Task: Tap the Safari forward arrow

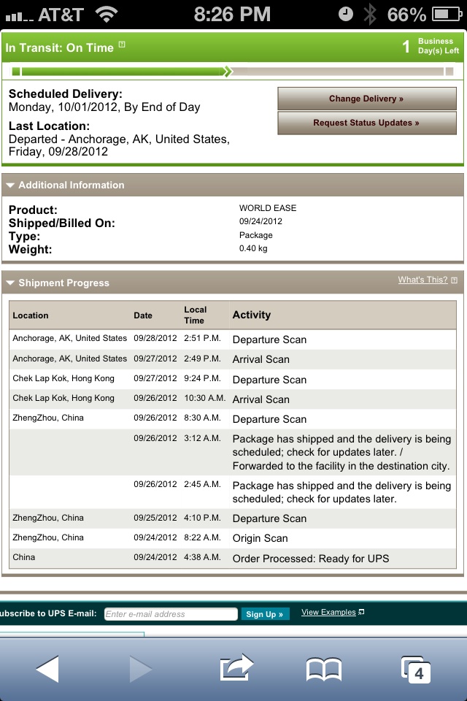Action: click(141, 669)
